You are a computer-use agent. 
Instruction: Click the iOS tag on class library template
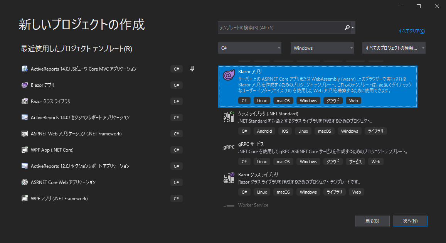285,131
